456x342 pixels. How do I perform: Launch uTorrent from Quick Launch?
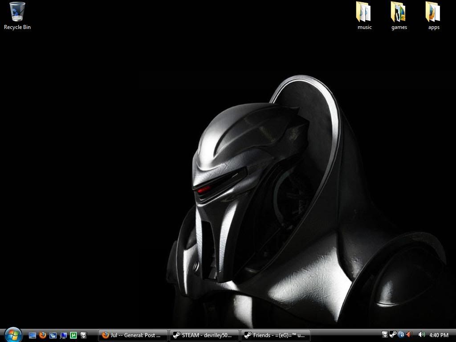pyautogui.click(x=73, y=335)
